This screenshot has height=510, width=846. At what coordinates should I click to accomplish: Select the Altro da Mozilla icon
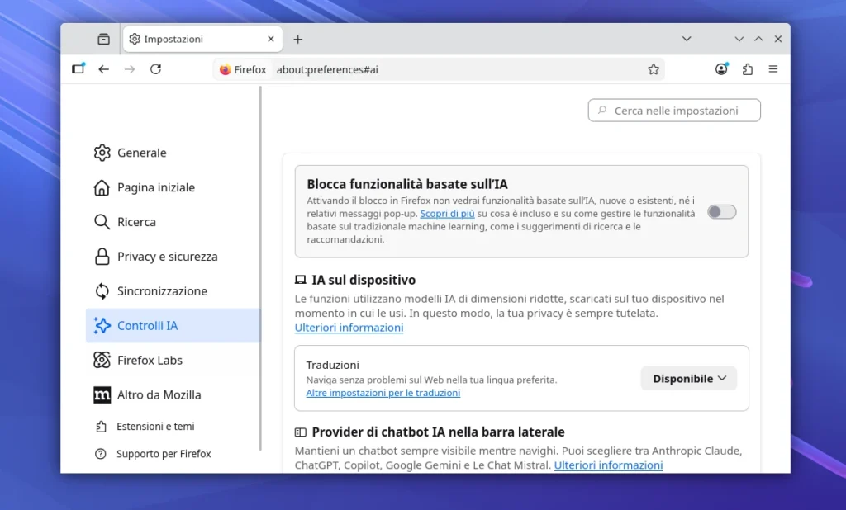click(102, 395)
